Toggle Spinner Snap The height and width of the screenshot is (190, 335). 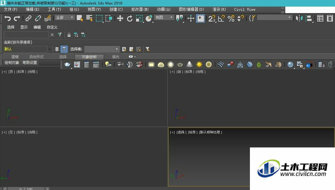point(241,18)
